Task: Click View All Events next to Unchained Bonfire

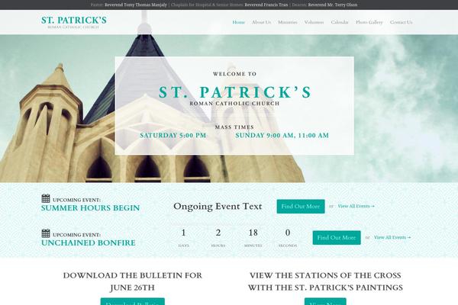Action: pos(392,237)
